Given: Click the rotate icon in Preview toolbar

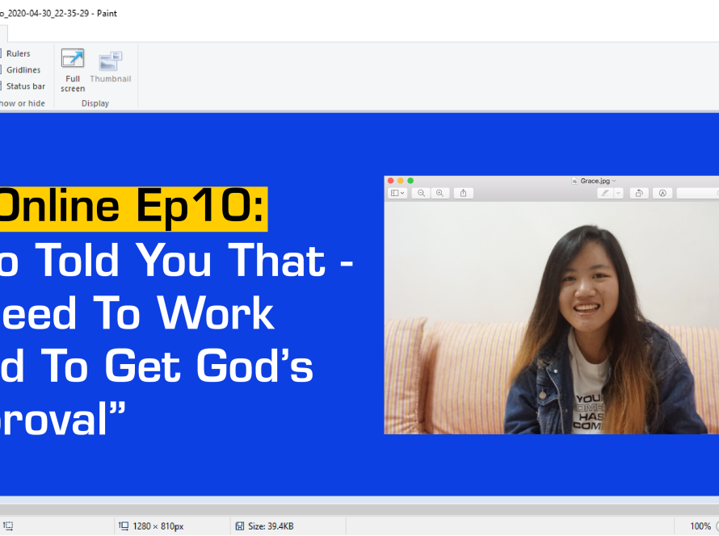Looking at the screenshot, I should (x=639, y=193).
